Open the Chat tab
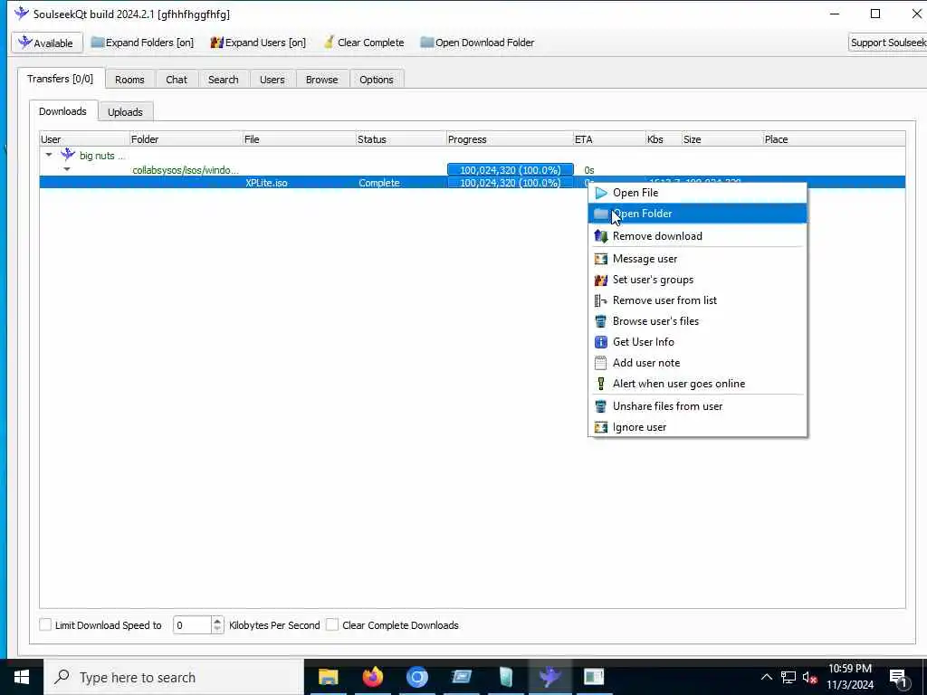The image size is (927, 695). click(177, 80)
